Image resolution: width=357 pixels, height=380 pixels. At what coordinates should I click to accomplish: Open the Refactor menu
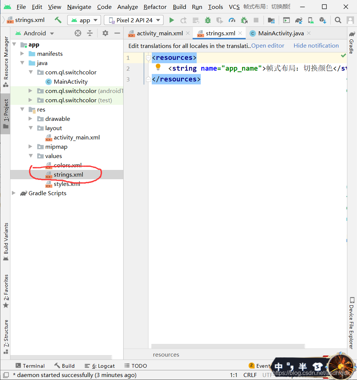(x=155, y=7)
